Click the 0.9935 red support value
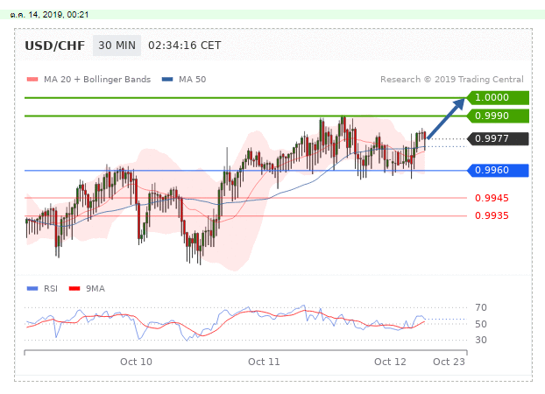 pyautogui.click(x=492, y=215)
